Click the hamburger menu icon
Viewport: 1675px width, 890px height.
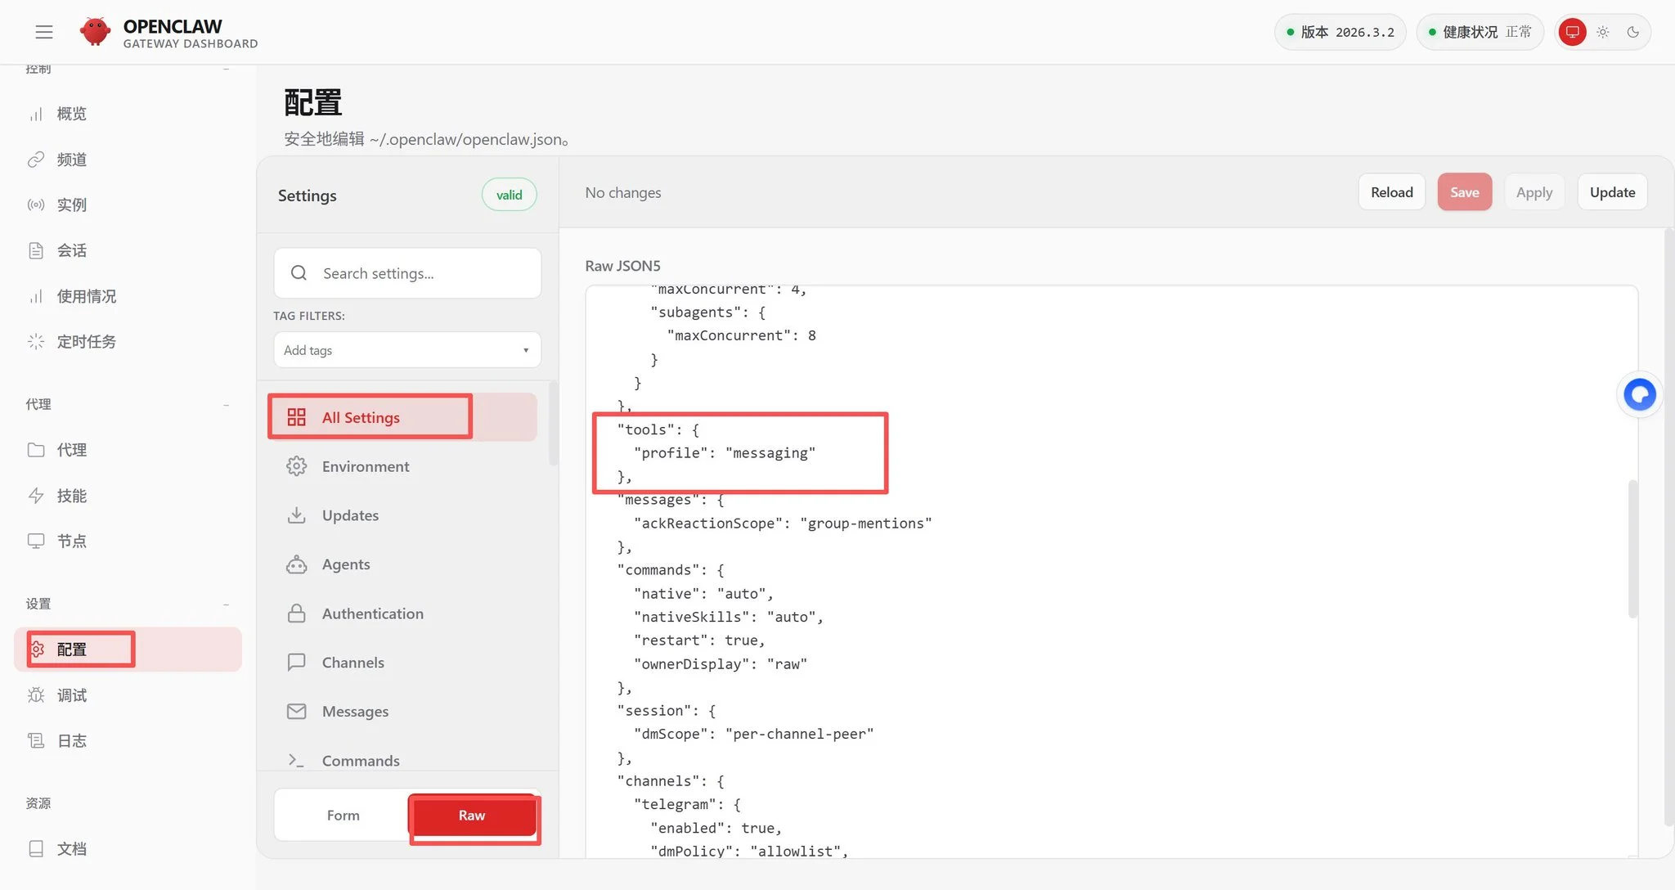pos(44,32)
